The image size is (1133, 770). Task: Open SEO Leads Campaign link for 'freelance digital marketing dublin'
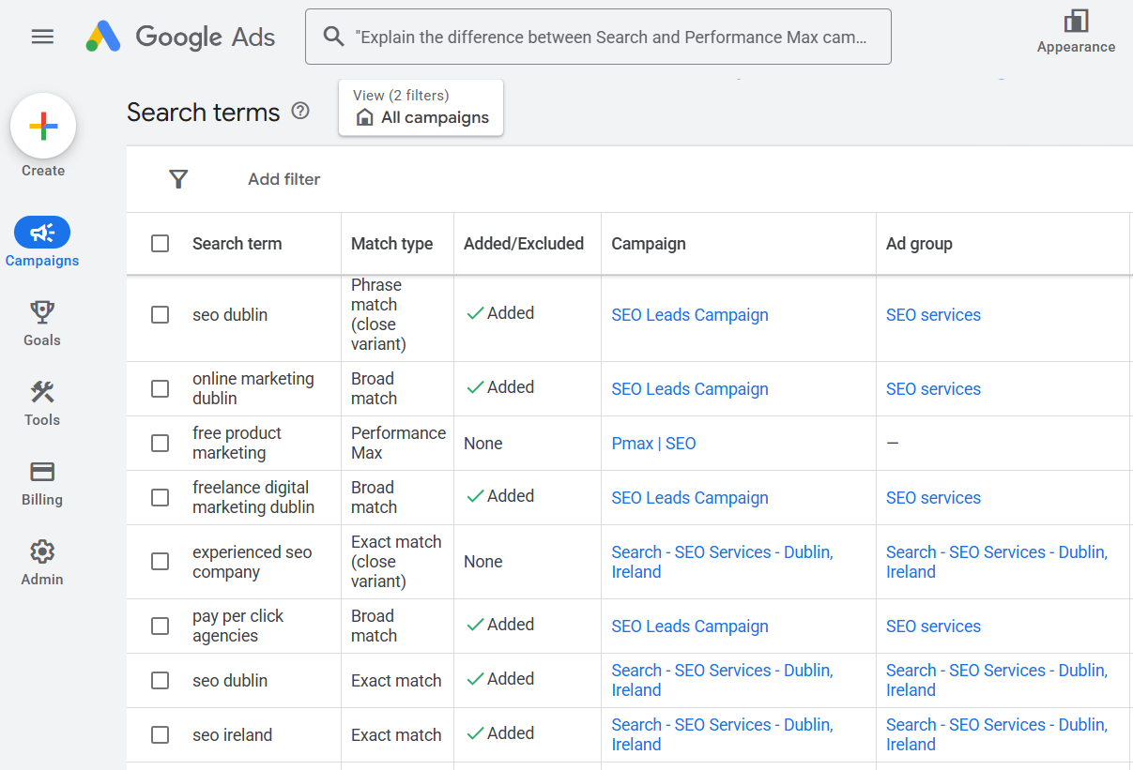click(690, 498)
